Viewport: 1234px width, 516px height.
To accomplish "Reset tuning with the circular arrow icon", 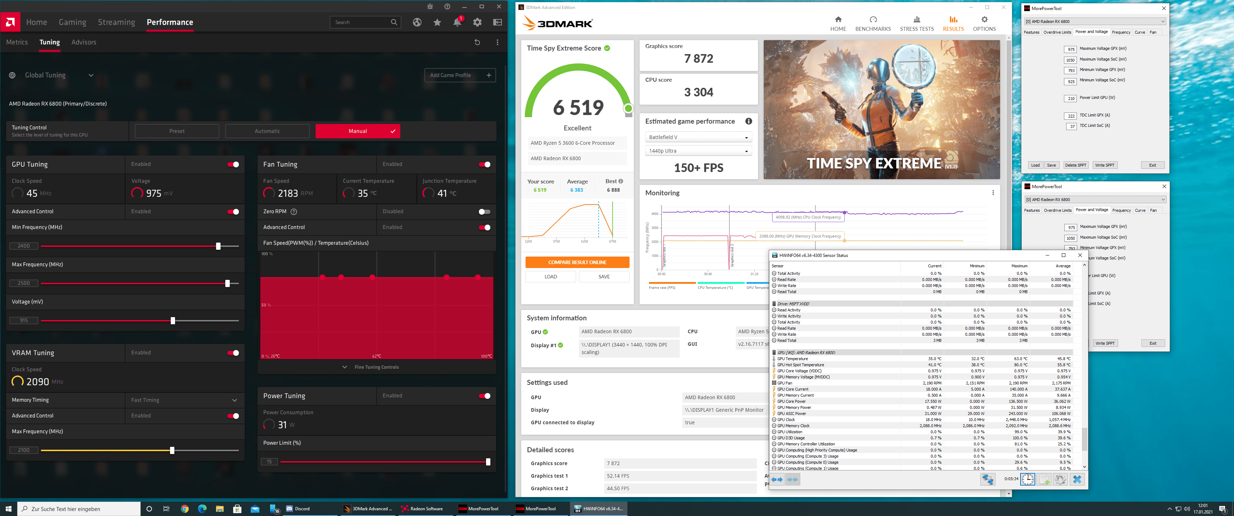I will [x=477, y=42].
